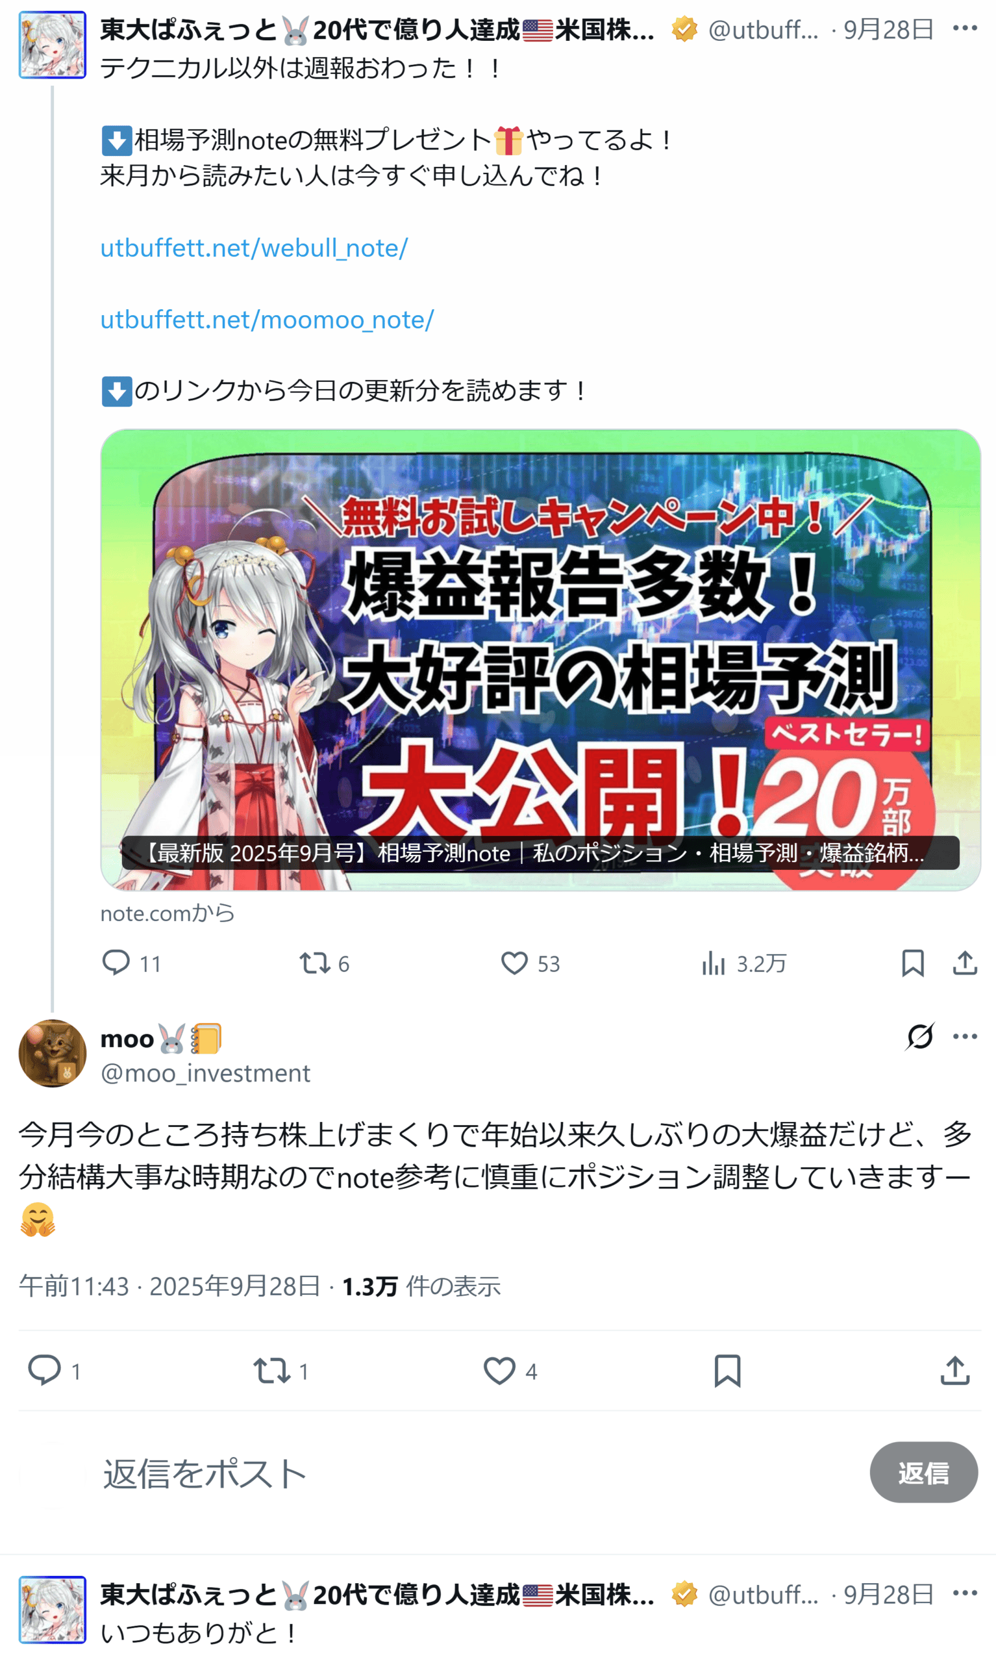The image size is (996, 1663).
Task: Share moo's main post
Action: pyautogui.click(x=955, y=1370)
